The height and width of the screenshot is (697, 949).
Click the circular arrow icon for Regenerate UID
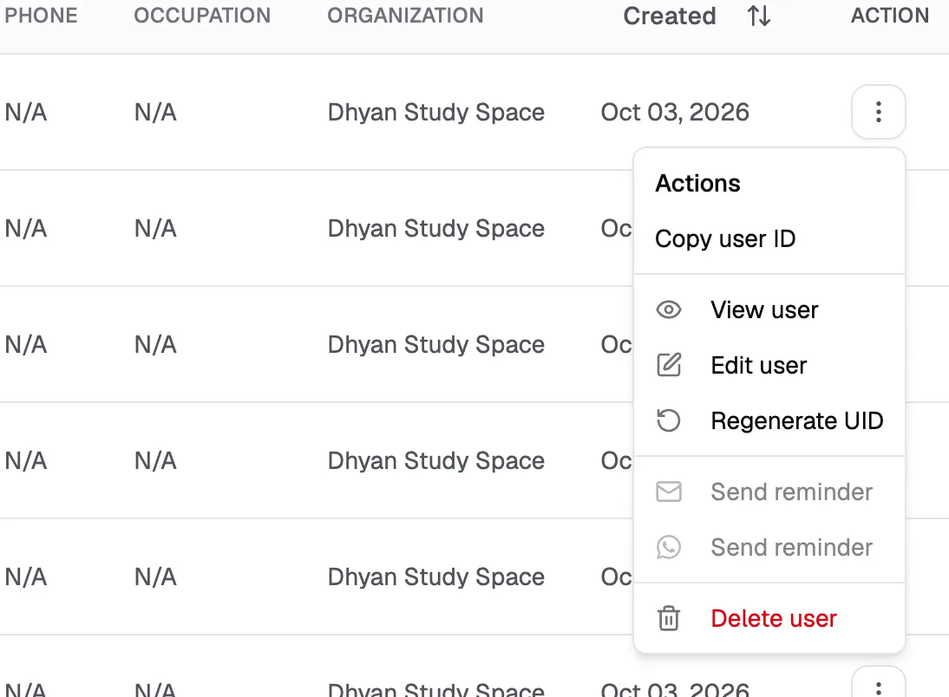[668, 420]
